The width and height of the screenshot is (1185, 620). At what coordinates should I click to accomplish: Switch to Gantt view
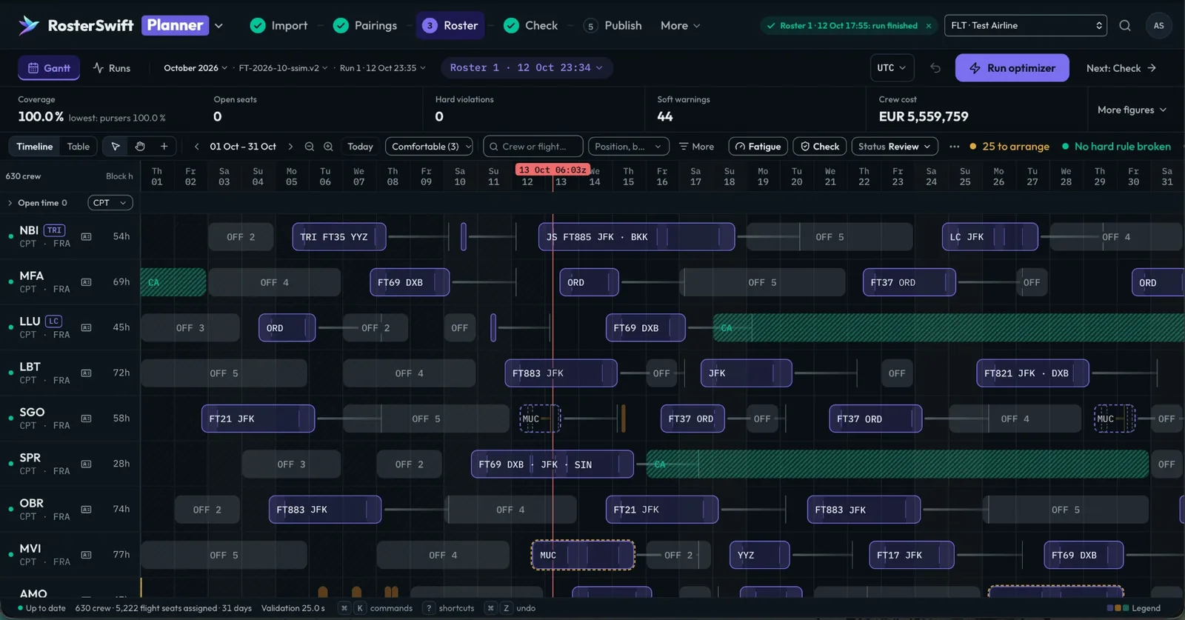pos(49,68)
